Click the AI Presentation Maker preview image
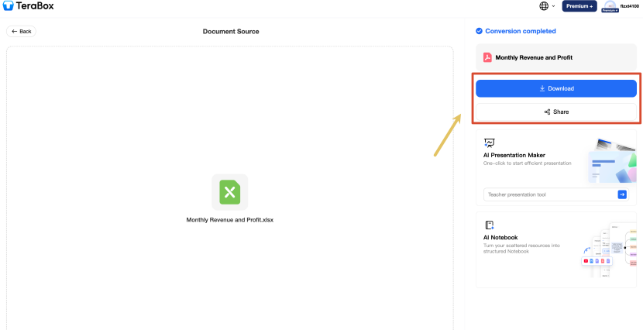 [x=612, y=160]
